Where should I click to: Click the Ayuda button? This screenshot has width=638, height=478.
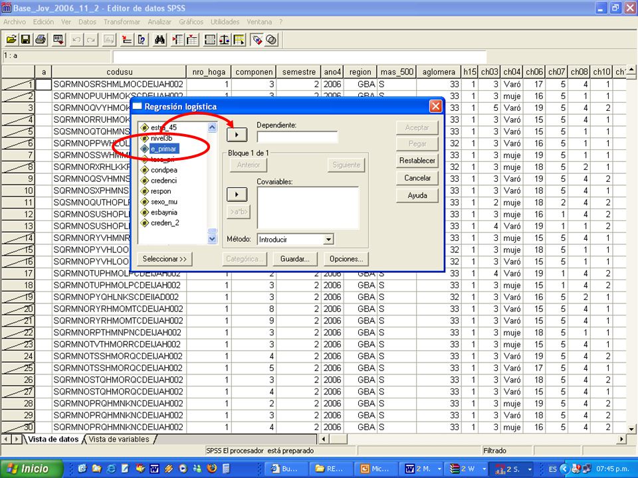pyautogui.click(x=417, y=195)
